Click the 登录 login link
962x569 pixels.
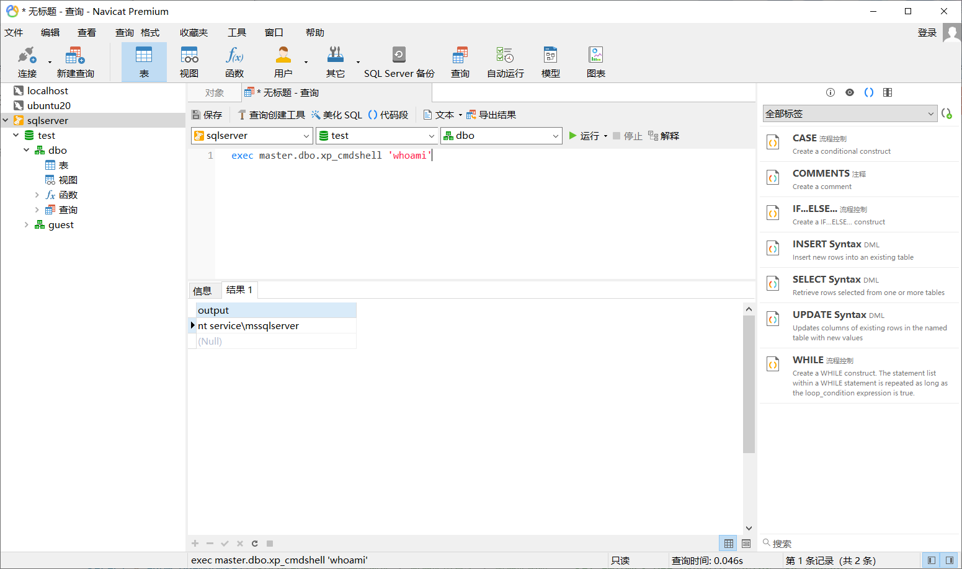(927, 32)
